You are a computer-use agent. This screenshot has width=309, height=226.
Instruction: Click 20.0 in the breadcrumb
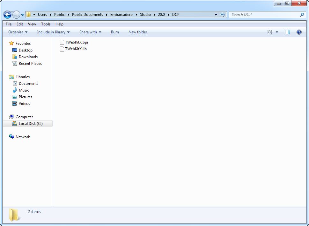(161, 15)
